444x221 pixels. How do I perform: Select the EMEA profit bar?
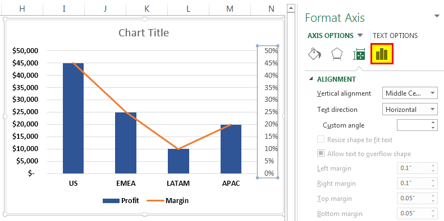(x=126, y=143)
